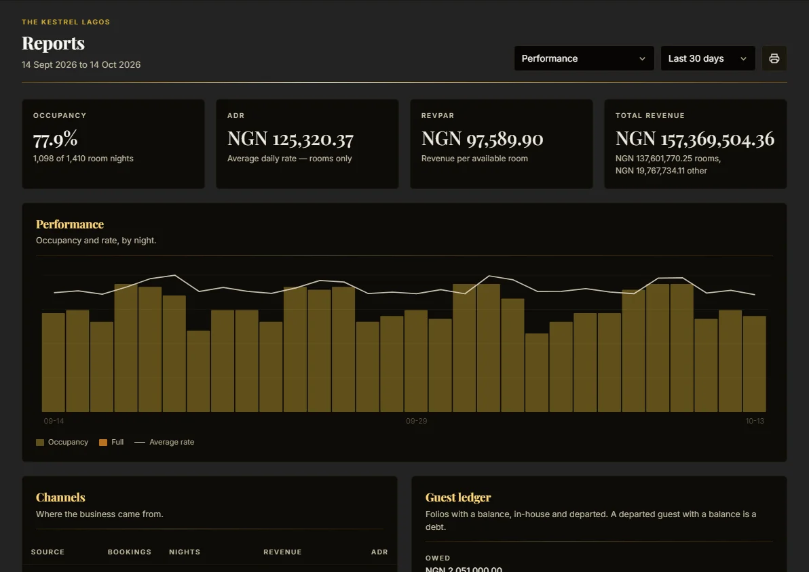
Task: Click THE KESTREL LAGOS property name
Action: (x=66, y=22)
